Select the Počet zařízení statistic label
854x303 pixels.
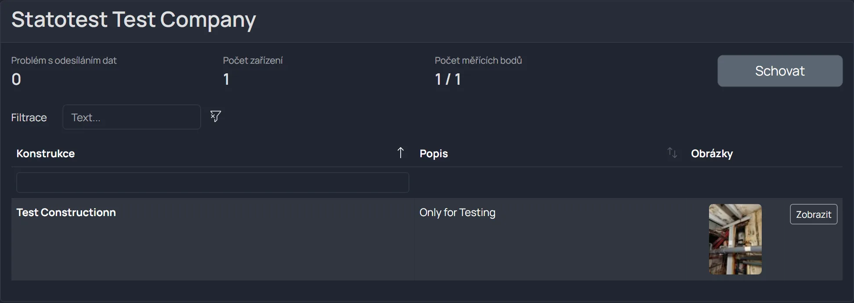click(253, 61)
